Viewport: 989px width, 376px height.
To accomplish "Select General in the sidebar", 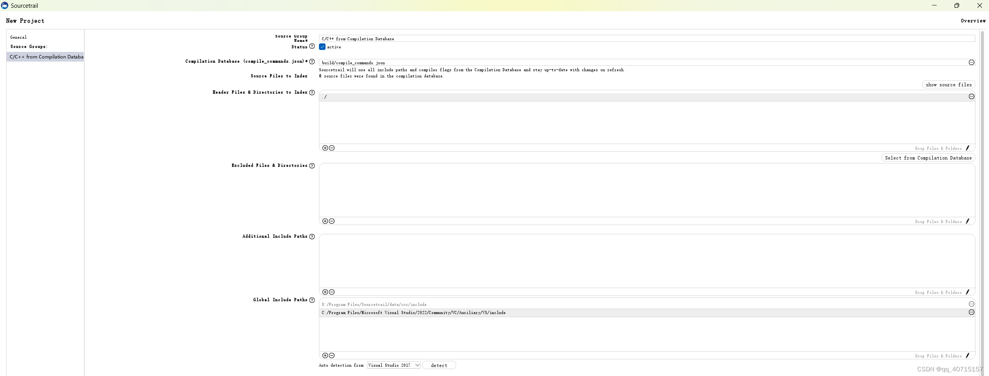I will pyautogui.click(x=19, y=38).
